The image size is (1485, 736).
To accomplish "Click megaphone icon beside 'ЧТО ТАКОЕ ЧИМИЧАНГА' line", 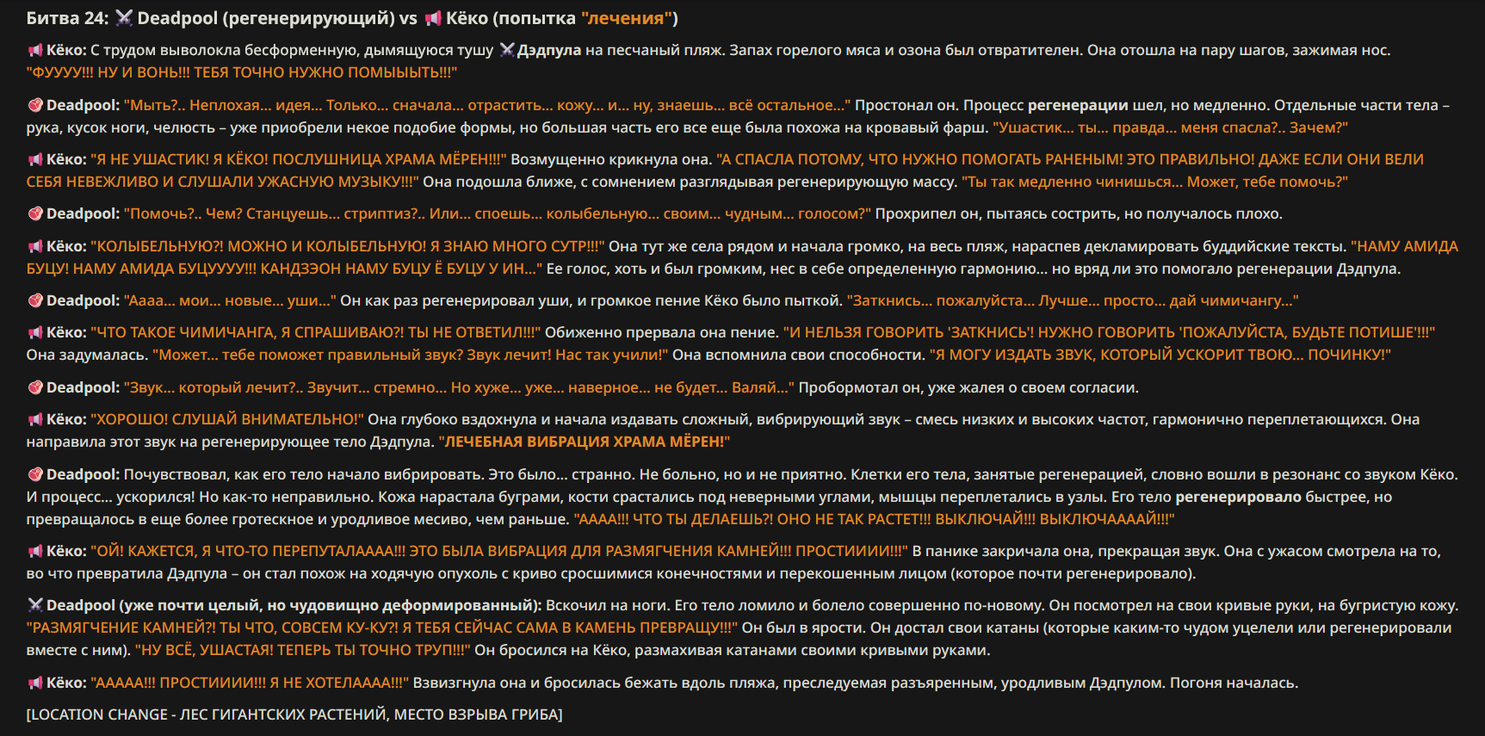I will [x=35, y=333].
